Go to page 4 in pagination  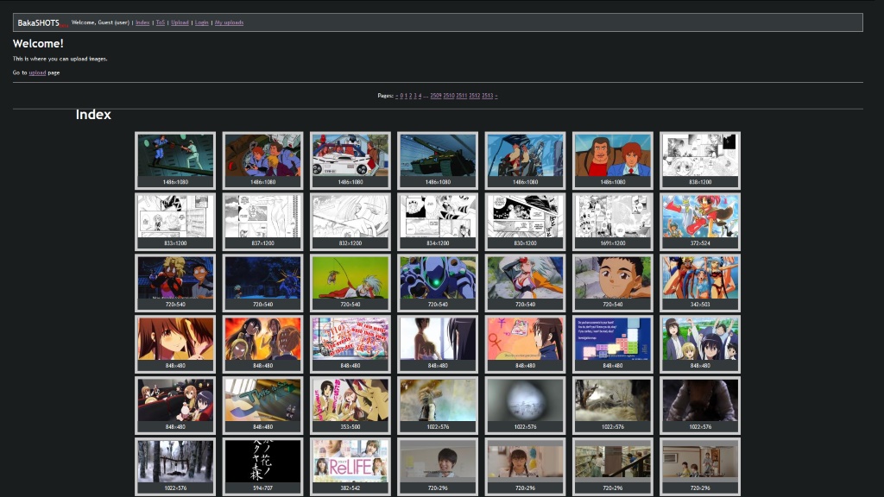pyautogui.click(x=420, y=96)
